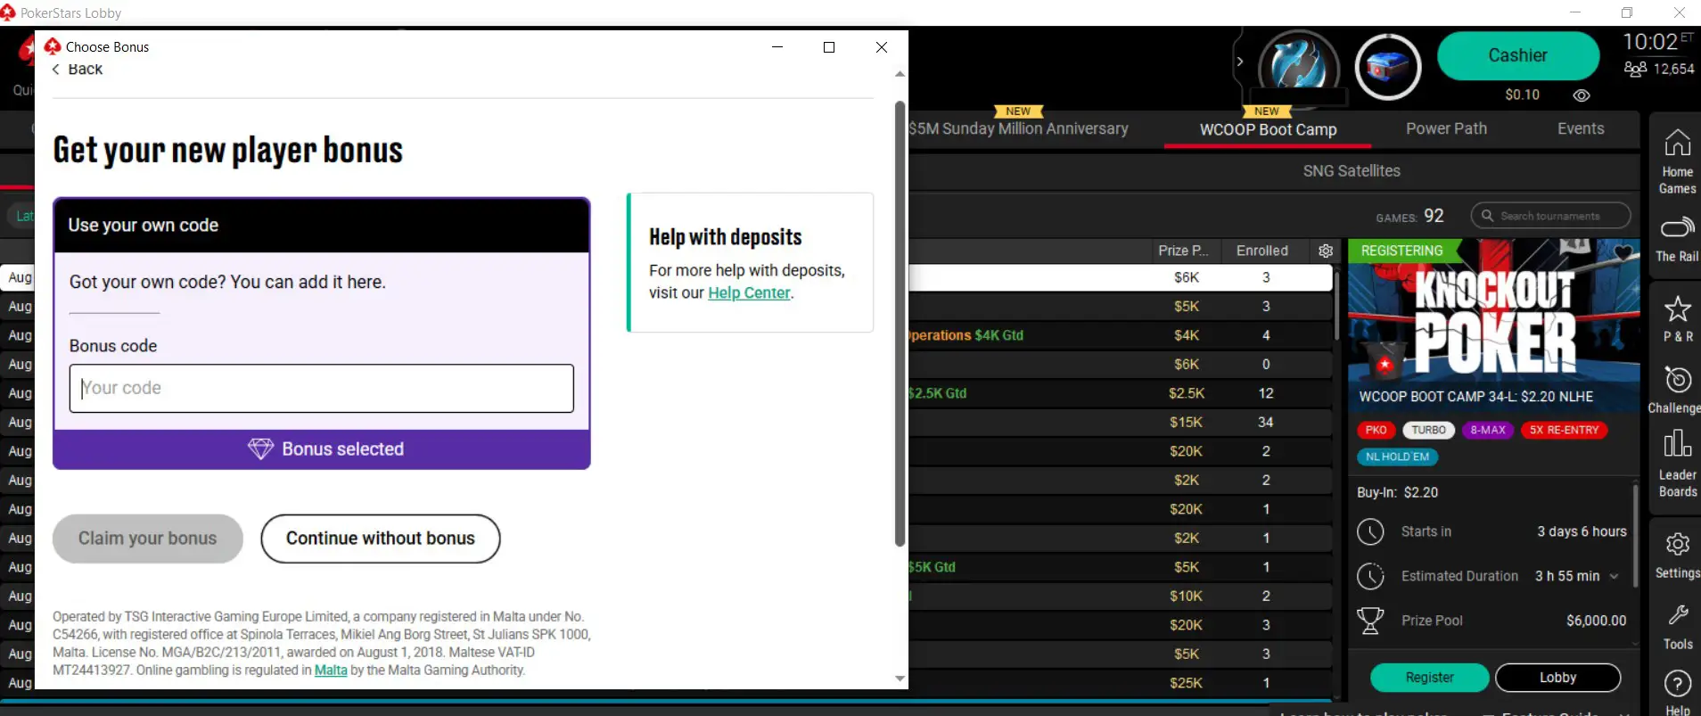The image size is (1701, 716).
Task: Select the tournament row with $15K prize
Action: (x=1121, y=423)
